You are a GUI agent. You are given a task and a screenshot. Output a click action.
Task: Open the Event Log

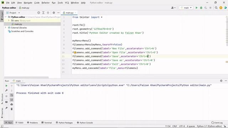coord(217,123)
